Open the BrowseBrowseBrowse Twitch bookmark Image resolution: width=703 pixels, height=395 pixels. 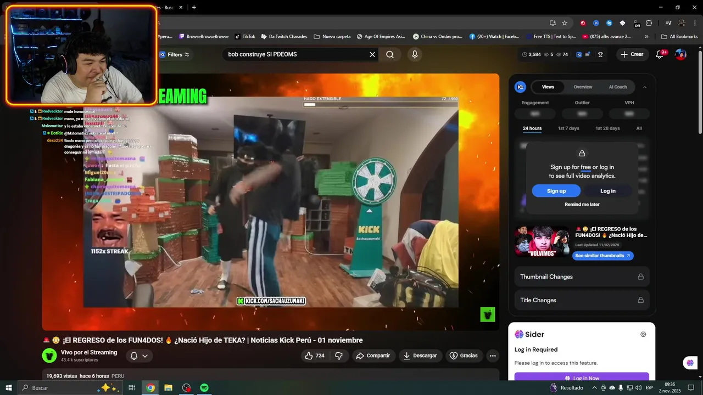tap(204, 37)
